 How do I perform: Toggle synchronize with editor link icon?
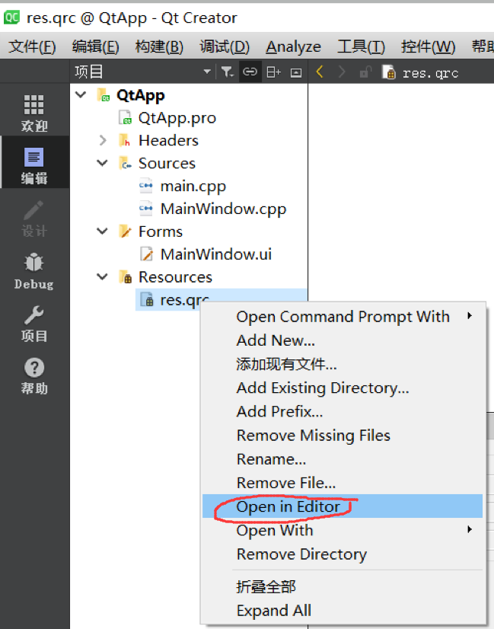(x=250, y=72)
